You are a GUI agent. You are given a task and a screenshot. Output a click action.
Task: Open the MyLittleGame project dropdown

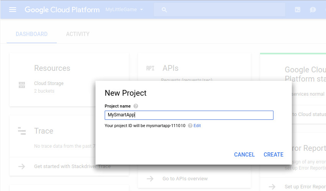click(124, 10)
